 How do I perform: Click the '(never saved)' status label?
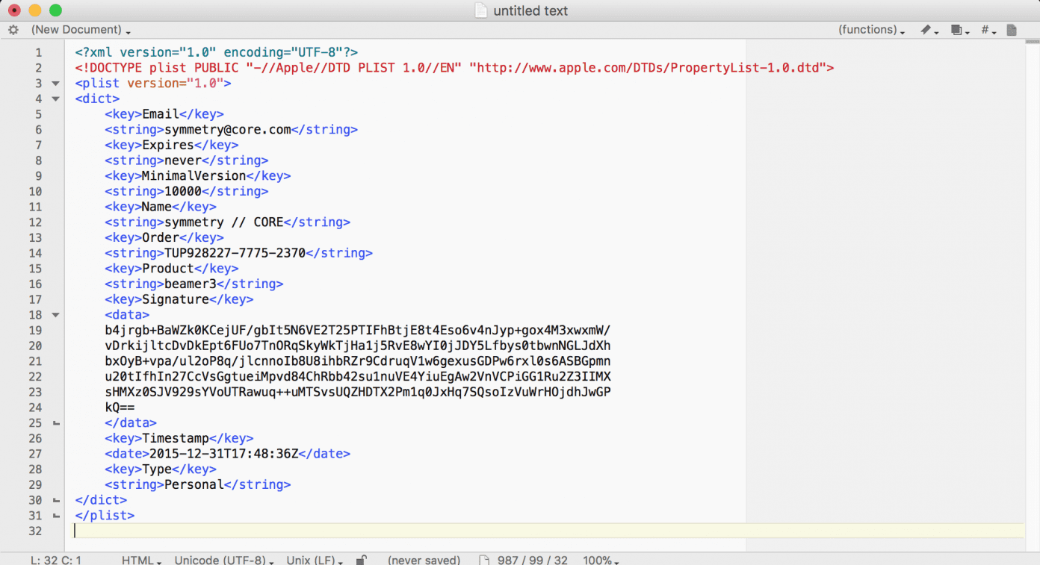[x=424, y=558]
